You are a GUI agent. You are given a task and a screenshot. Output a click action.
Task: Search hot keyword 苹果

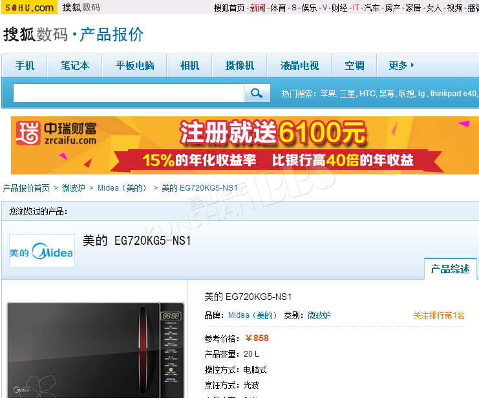point(328,94)
